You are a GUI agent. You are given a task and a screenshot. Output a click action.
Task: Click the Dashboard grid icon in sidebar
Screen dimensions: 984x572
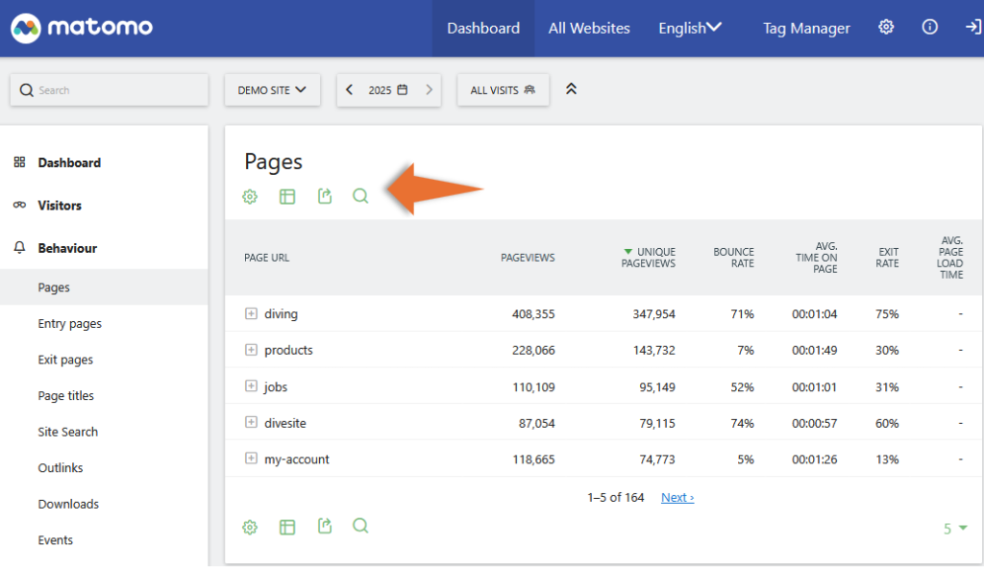click(19, 162)
